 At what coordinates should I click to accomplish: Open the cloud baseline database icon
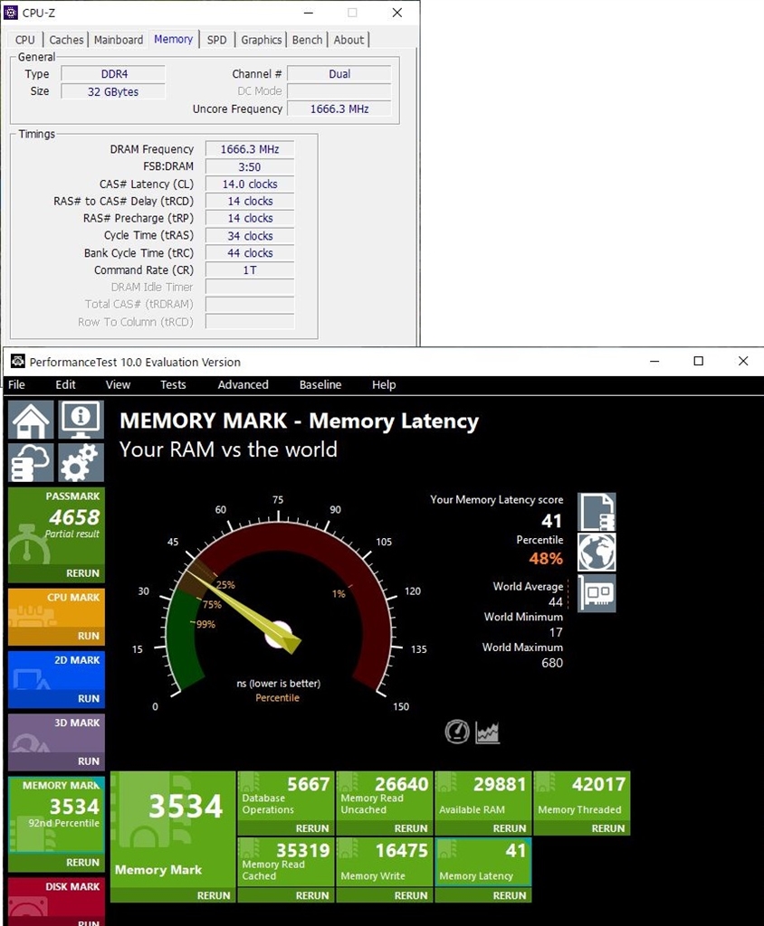point(31,463)
